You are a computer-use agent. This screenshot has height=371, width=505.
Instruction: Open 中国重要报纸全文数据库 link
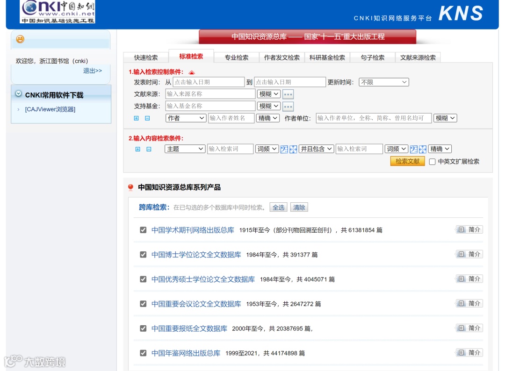pyautogui.click(x=189, y=328)
